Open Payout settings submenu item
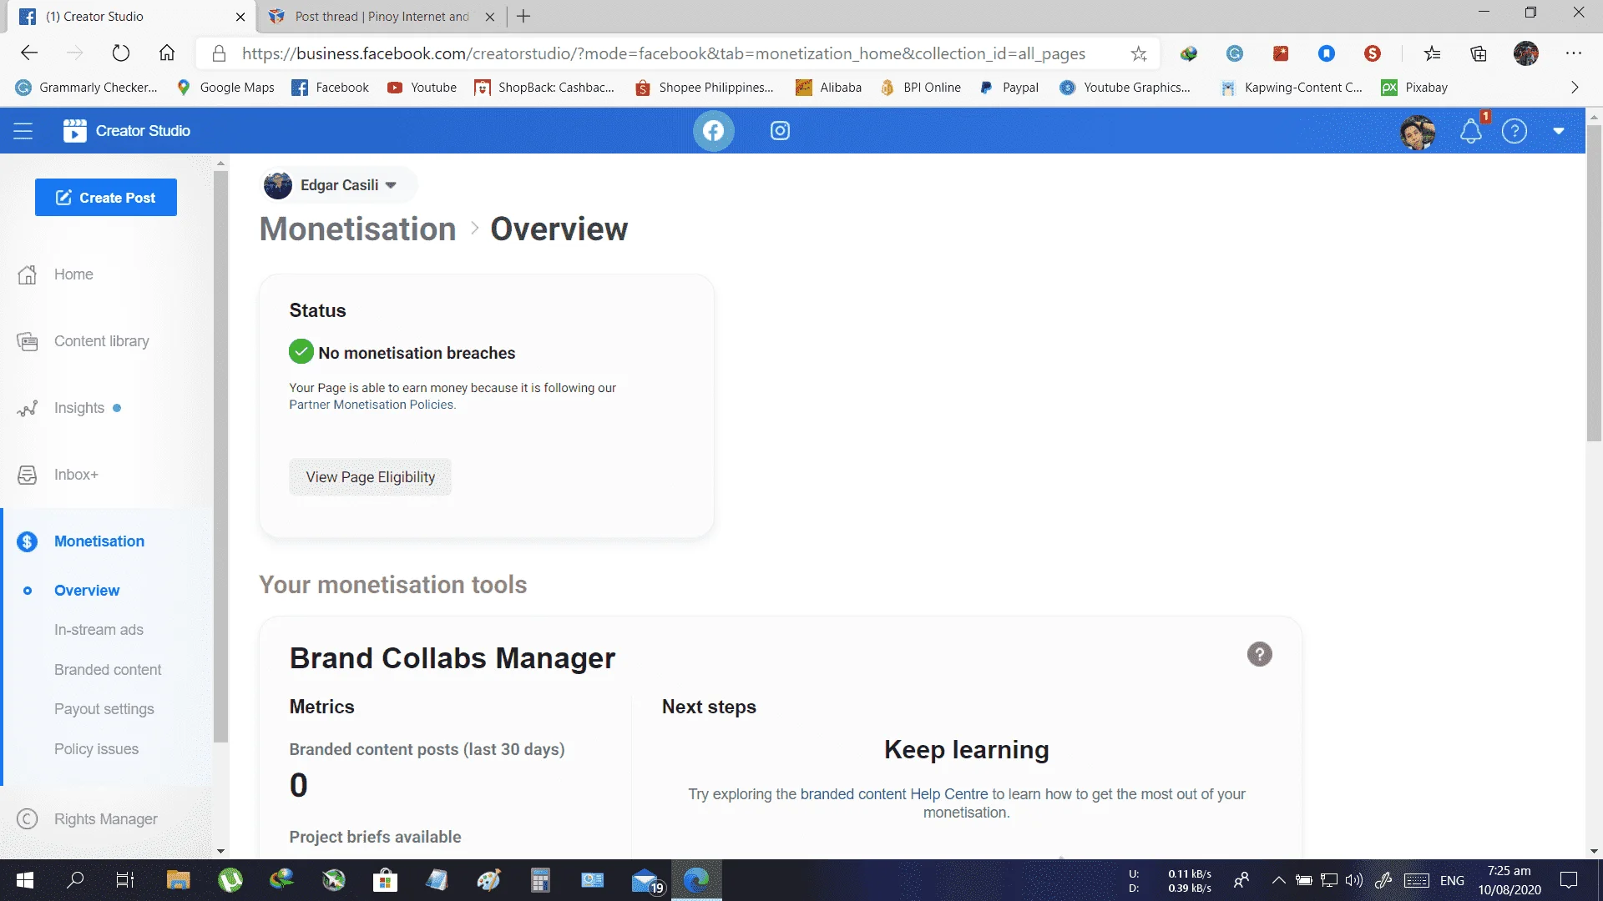 pyautogui.click(x=104, y=709)
